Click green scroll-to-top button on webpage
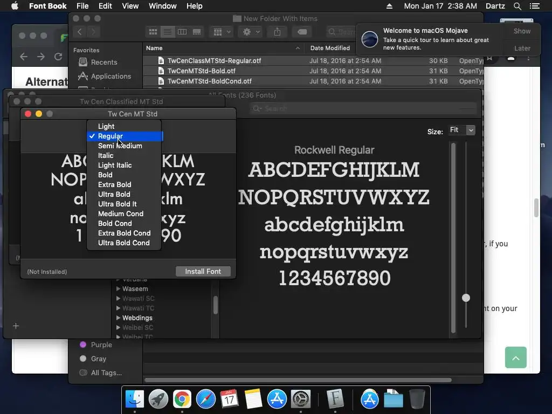Image resolution: width=552 pixels, height=414 pixels. point(516,358)
